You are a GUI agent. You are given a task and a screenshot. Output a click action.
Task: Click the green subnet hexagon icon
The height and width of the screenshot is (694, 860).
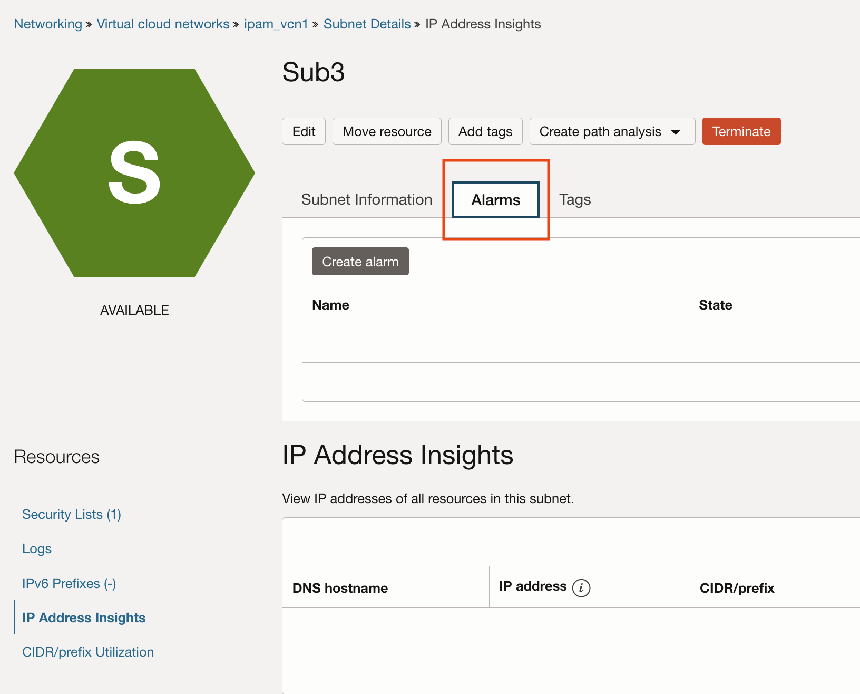[x=134, y=173]
